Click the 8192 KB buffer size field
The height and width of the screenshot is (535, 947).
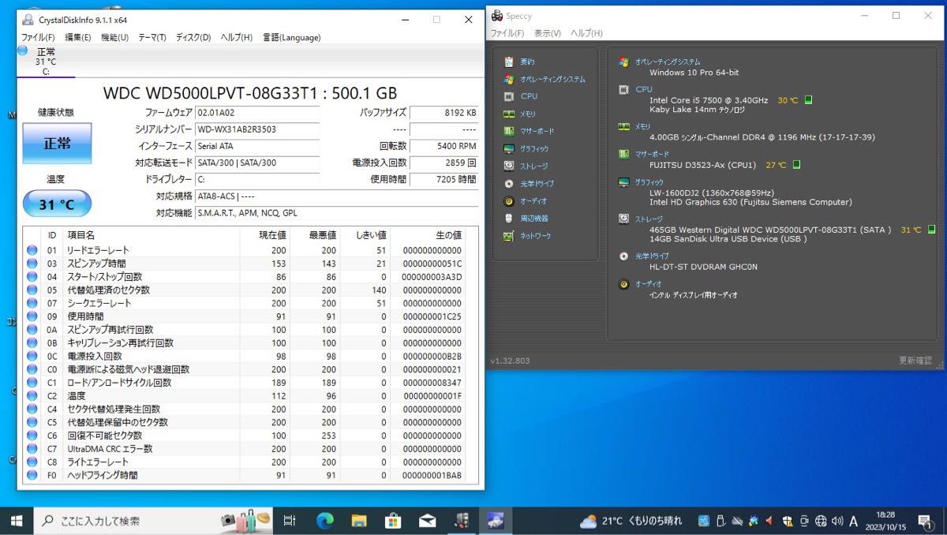(444, 113)
